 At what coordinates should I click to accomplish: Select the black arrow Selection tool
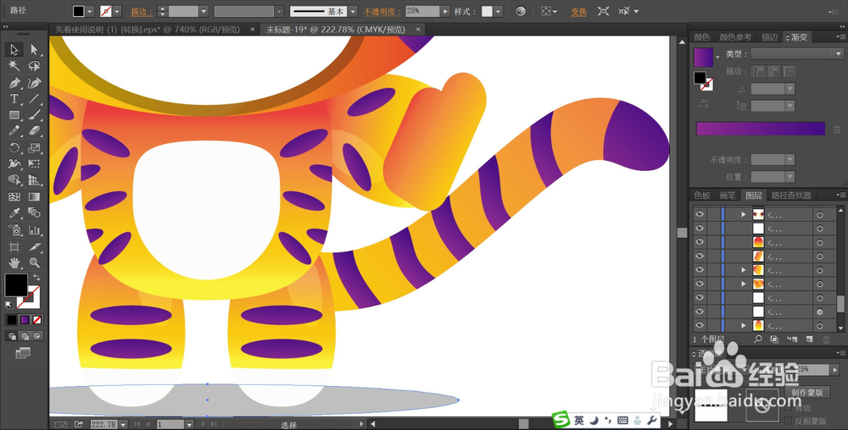[14, 50]
